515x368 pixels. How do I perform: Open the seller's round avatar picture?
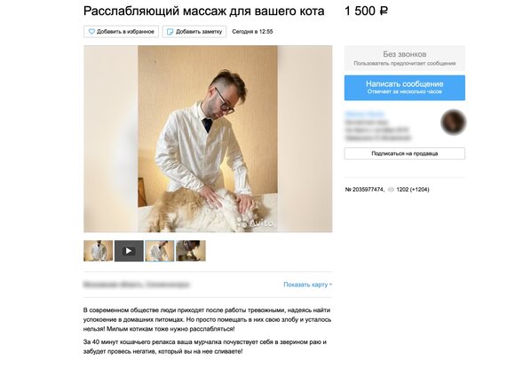click(x=453, y=122)
